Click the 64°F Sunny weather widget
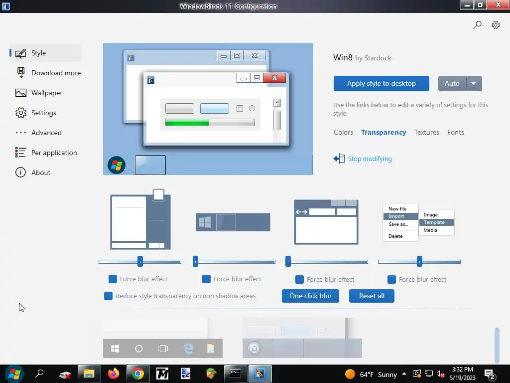Screen dimensions: 510x383 point(371,374)
